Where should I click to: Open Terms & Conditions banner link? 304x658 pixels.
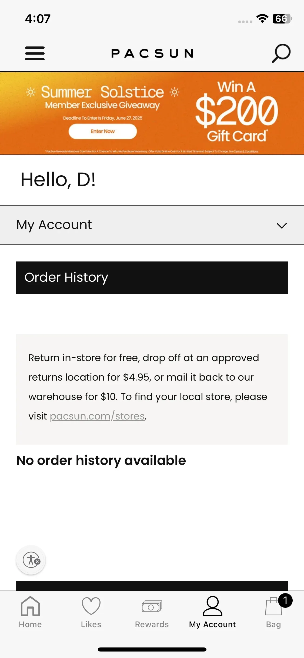coord(246,152)
